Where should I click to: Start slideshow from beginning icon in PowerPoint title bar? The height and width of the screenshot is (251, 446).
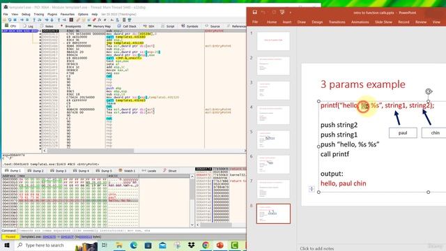282,13
